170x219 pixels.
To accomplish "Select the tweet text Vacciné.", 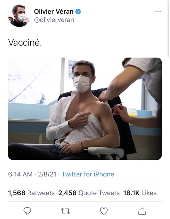I will click(25, 42).
